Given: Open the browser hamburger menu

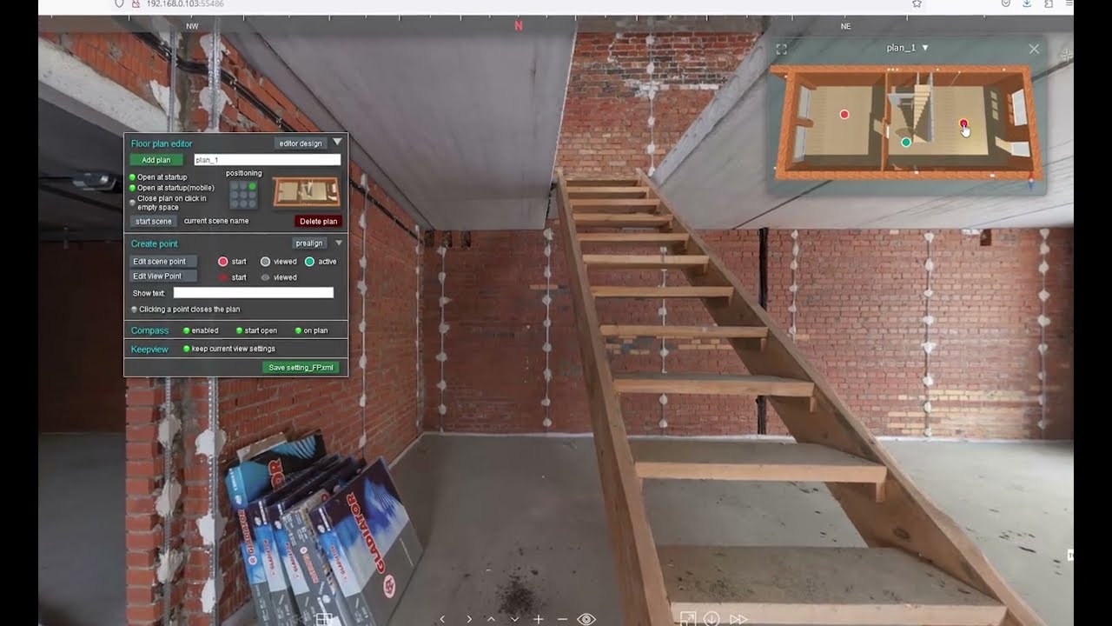Looking at the screenshot, I should 1069,4.
